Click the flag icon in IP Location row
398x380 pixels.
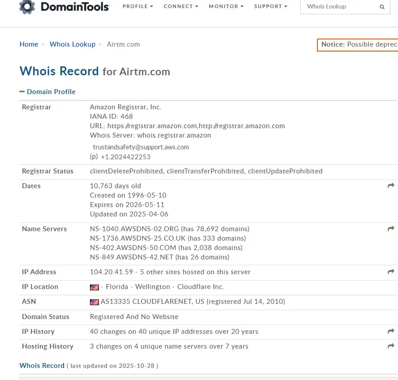click(94, 287)
